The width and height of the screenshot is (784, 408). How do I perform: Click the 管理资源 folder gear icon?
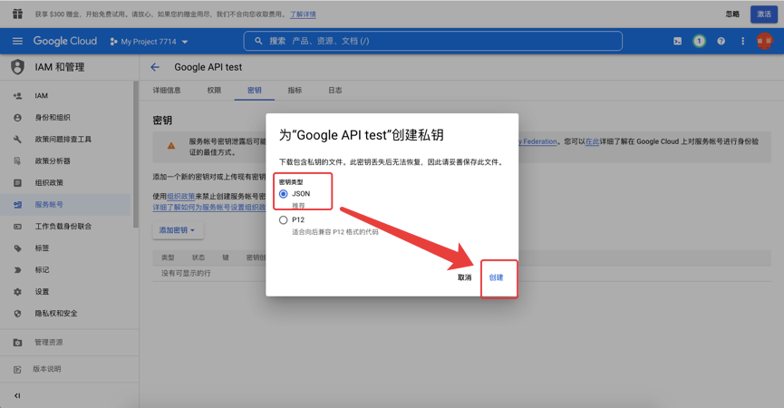(x=17, y=343)
